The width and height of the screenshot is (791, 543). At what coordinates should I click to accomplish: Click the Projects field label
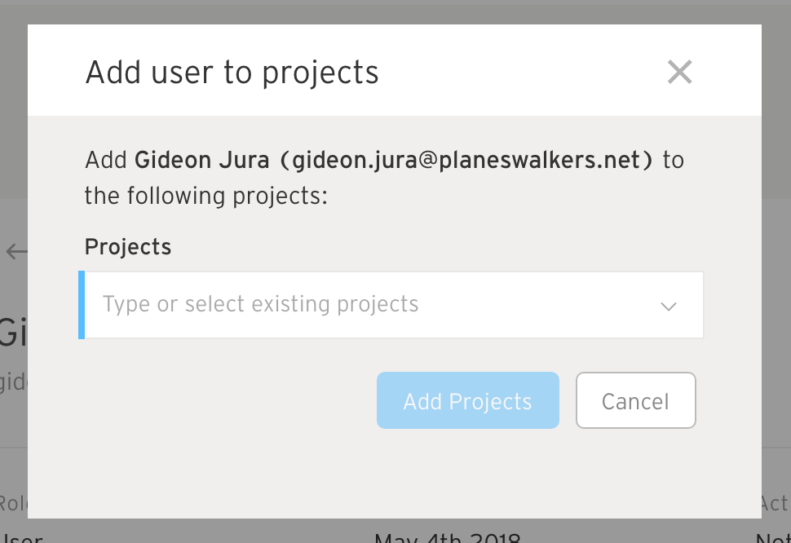coord(128,247)
